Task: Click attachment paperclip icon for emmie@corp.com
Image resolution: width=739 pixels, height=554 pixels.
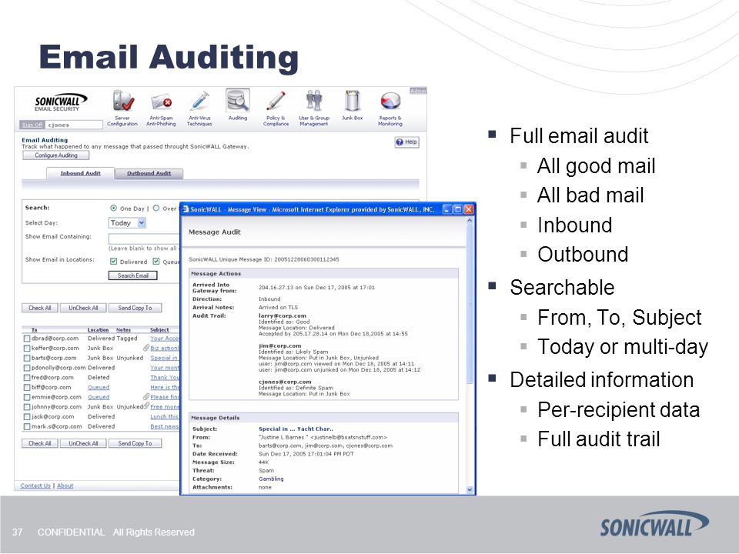Action: pyautogui.click(x=146, y=397)
